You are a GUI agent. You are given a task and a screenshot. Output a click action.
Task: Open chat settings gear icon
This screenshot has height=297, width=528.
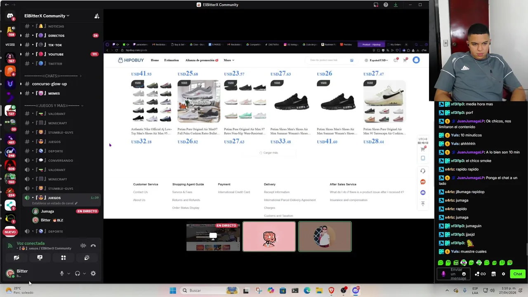503,274
